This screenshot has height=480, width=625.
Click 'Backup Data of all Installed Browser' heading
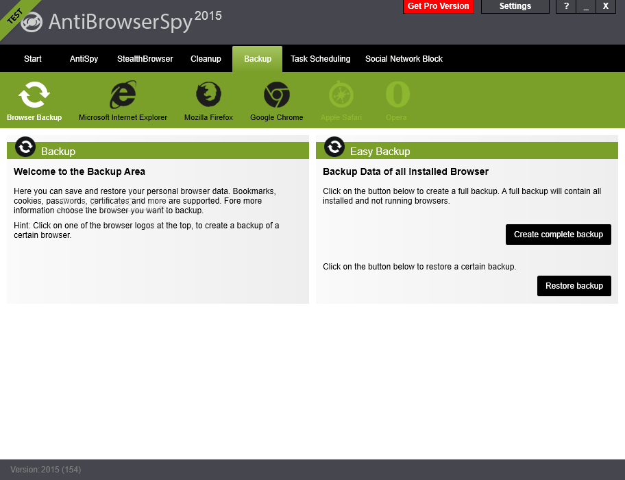406,171
